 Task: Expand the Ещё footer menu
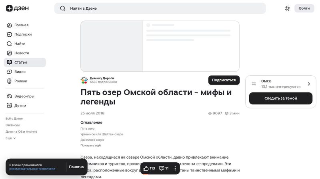(x=11, y=138)
